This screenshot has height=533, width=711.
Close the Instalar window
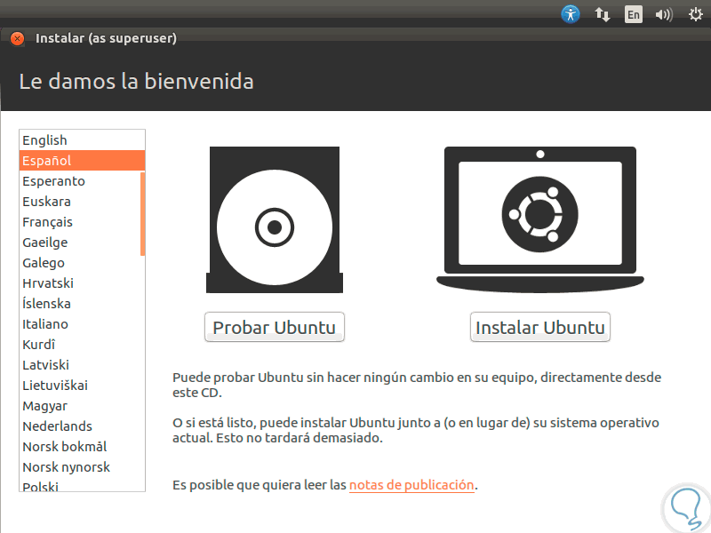17,38
